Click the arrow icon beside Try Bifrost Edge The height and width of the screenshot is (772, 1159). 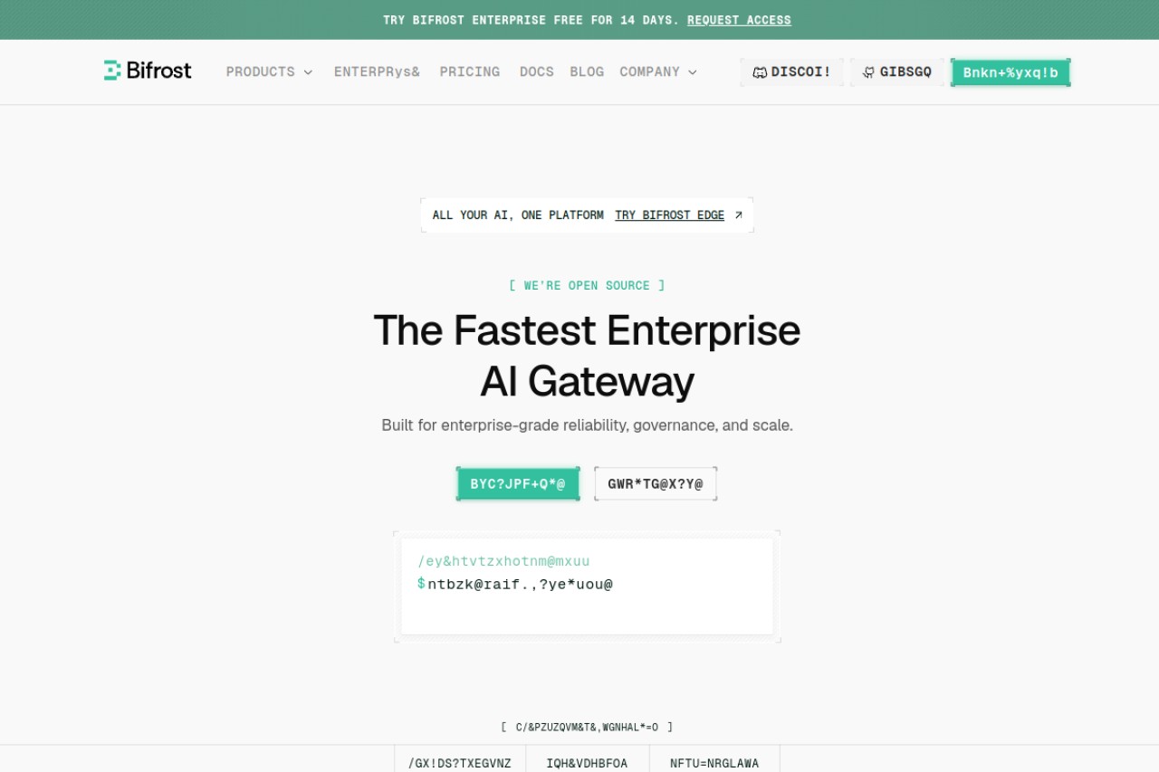(738, 215)
